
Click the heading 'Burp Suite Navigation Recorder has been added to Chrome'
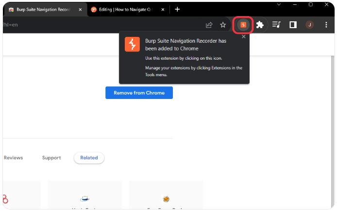click(185, 45)
